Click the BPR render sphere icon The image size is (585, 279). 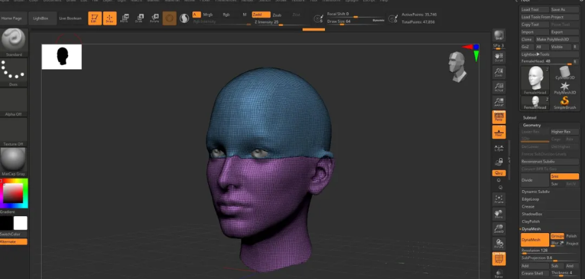pos(499,36)
